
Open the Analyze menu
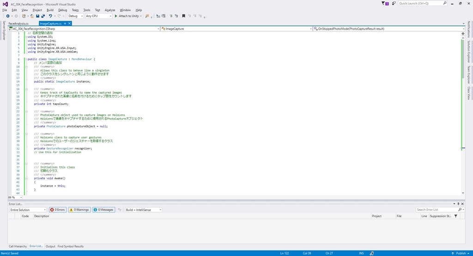tap(110, 10)
